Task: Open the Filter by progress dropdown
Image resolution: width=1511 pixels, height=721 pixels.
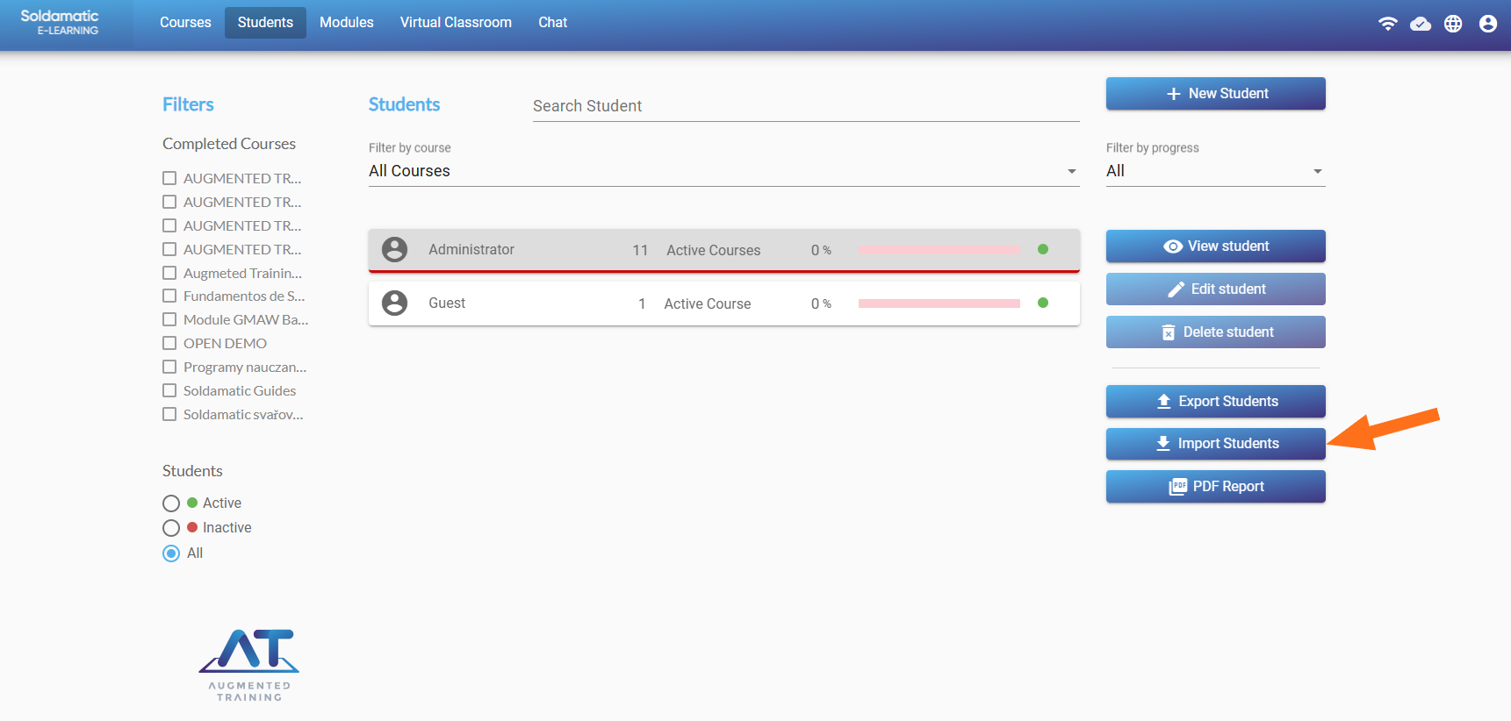Action: [1215, 171]
